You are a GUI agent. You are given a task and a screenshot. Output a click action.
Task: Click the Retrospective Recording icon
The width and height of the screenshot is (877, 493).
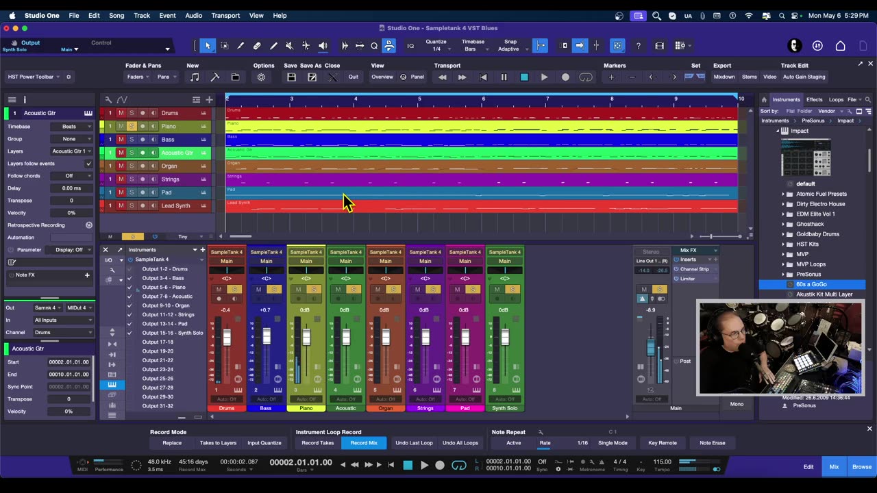pos(88,225)
